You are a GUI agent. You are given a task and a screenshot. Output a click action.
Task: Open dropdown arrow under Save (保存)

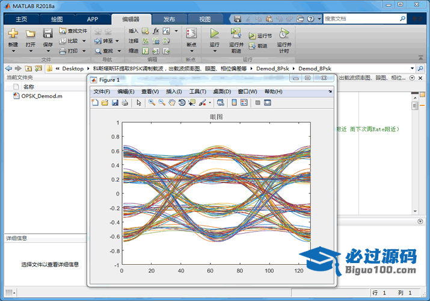click(48, 51)
